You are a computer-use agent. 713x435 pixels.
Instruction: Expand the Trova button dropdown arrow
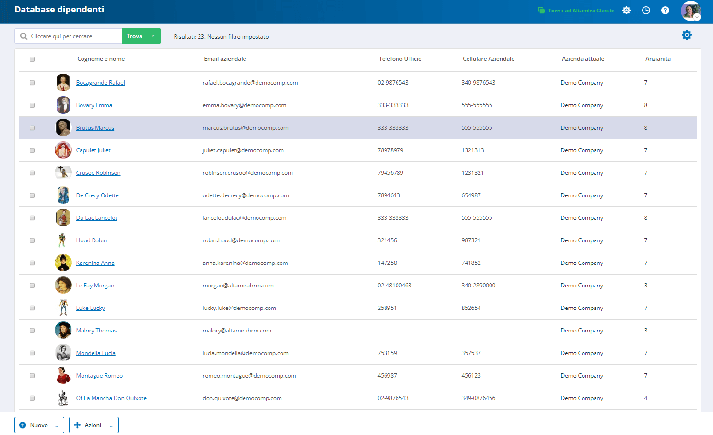(153, 35)
